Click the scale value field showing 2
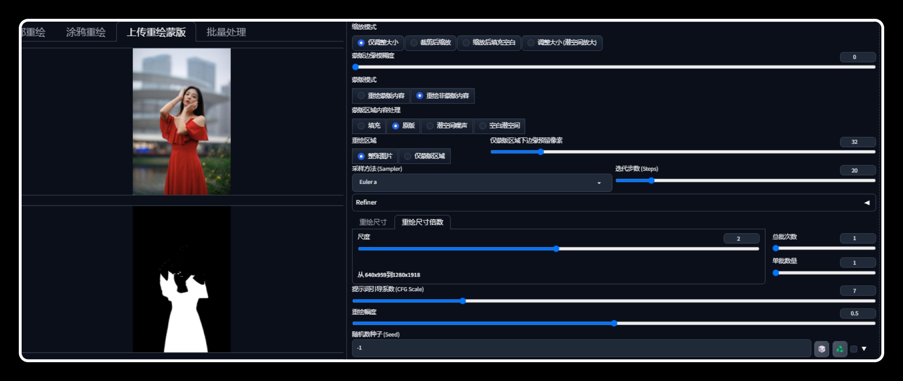Viewport: 903px width, 381px height. pyautogui.click(x=742, y=238)
